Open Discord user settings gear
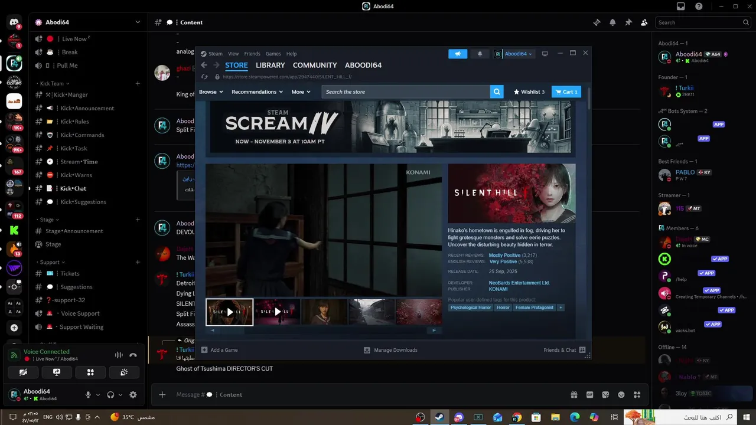 pos(133,395)
